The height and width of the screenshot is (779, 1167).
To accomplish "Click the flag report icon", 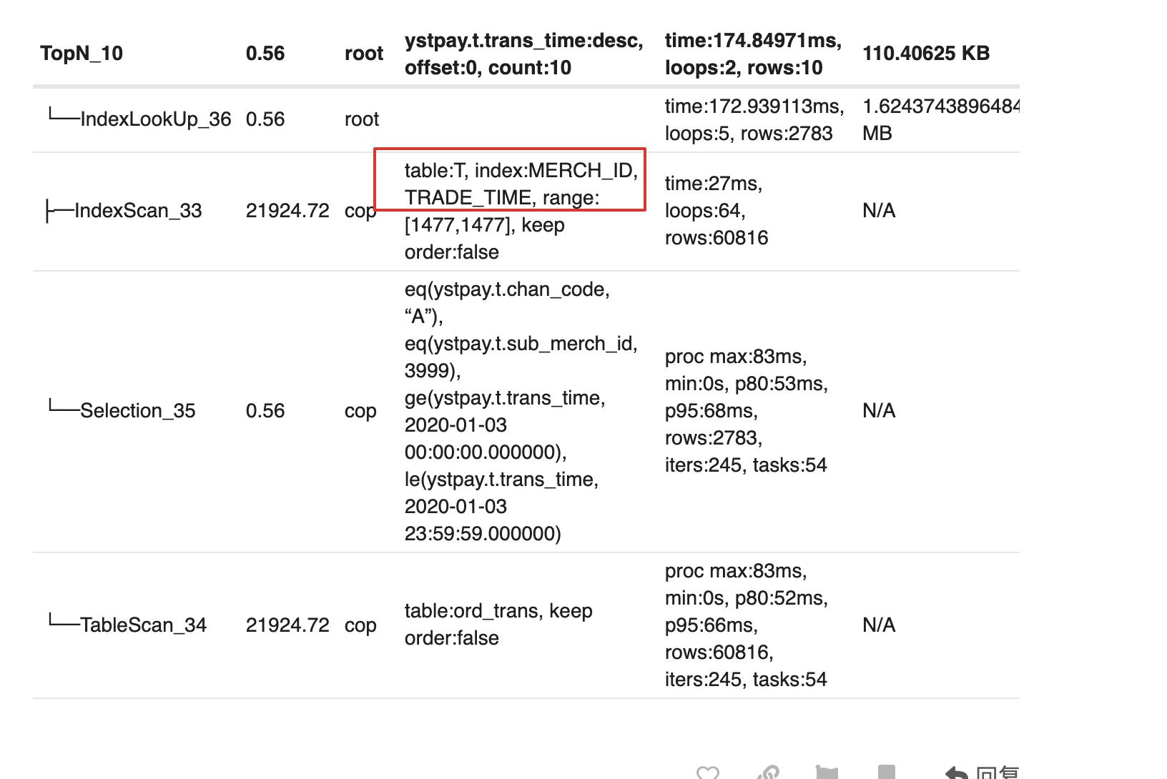I will pyautogui.click(x=827, y=773).
